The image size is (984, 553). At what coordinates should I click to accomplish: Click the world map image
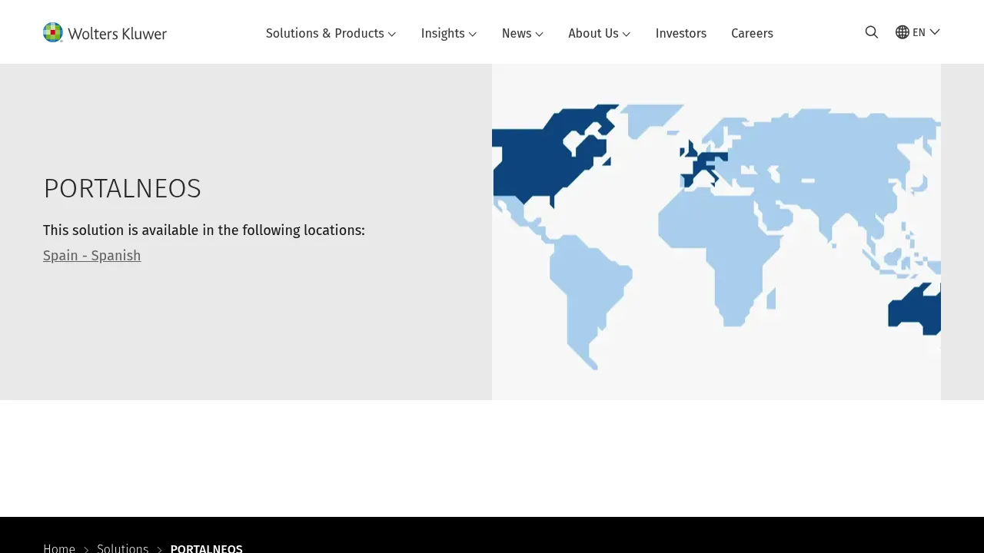716,232
